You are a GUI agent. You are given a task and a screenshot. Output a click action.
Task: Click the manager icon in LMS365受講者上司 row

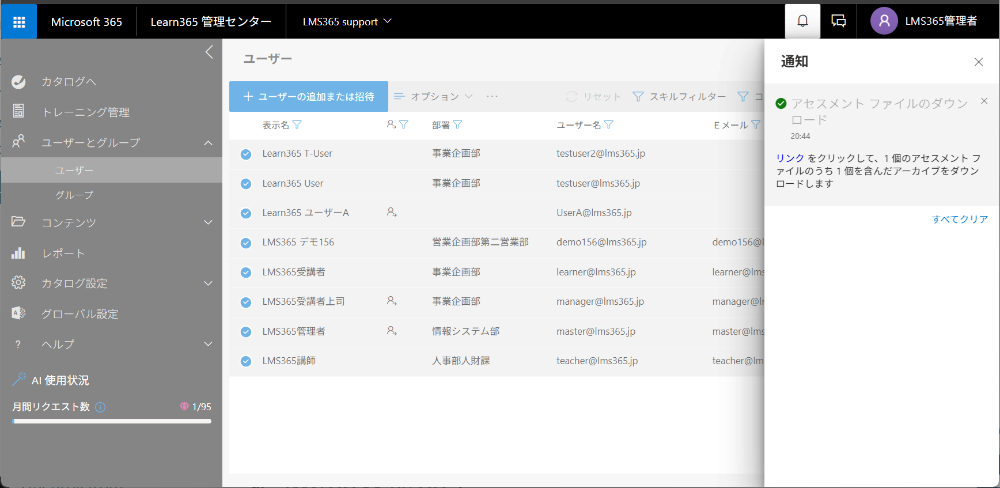(x=392, y=301)
